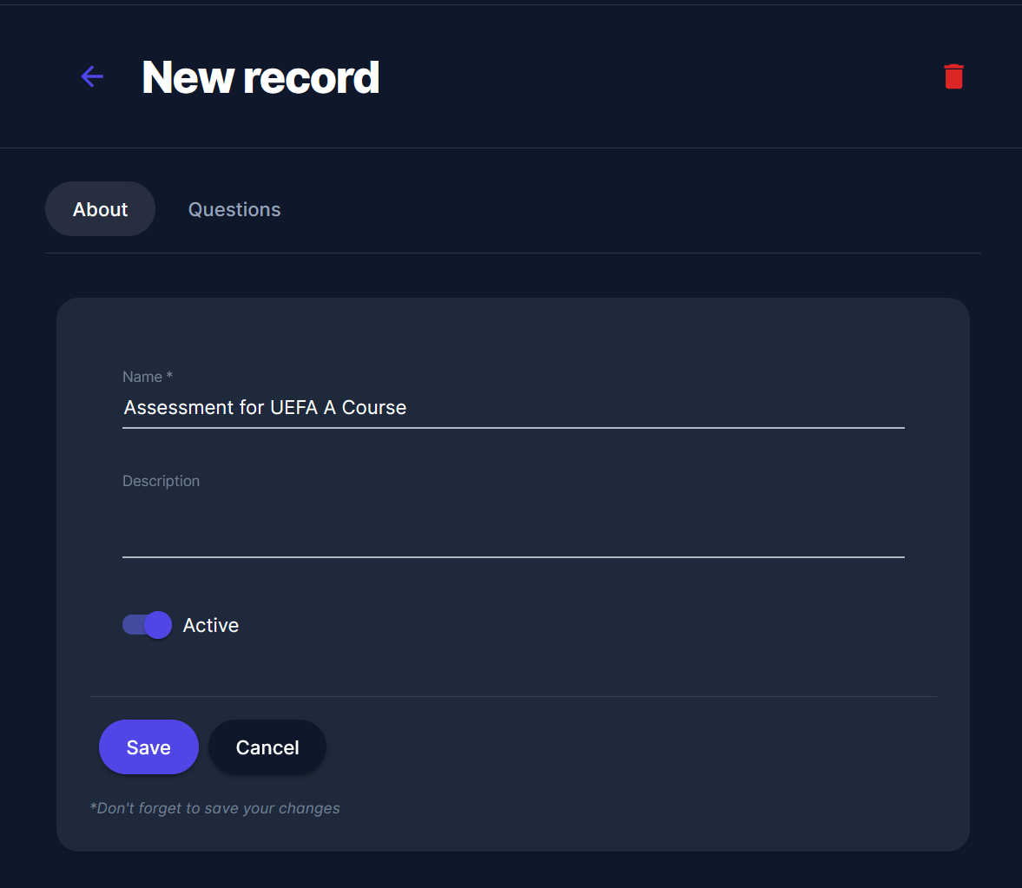Click the round knob of the Active switch
Viewport: 1022px width, 888px height.
pyautogui.click(x=158, y=625)
